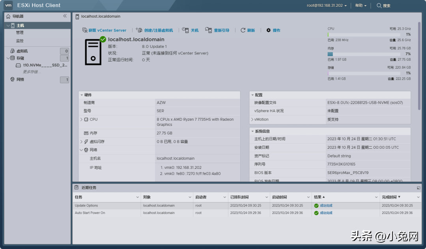The image size is (426, 249).
Task: Click the search magnifier icon
Action: click(x=379, y=6)
